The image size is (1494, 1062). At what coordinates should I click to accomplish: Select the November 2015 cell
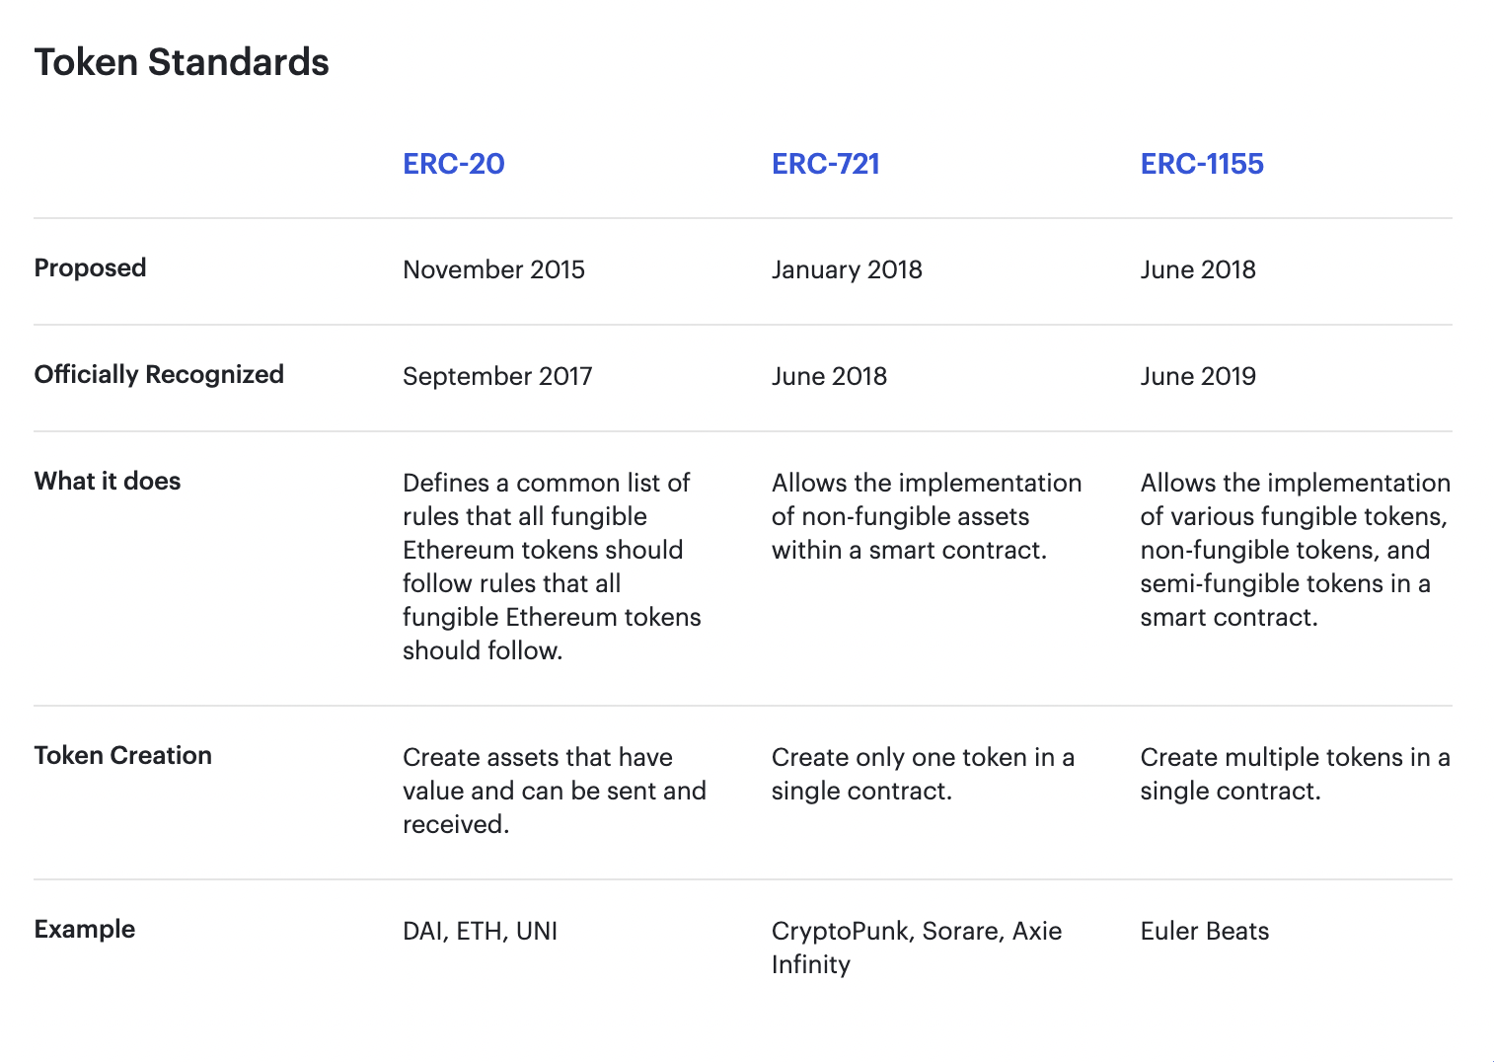point(493,269)
